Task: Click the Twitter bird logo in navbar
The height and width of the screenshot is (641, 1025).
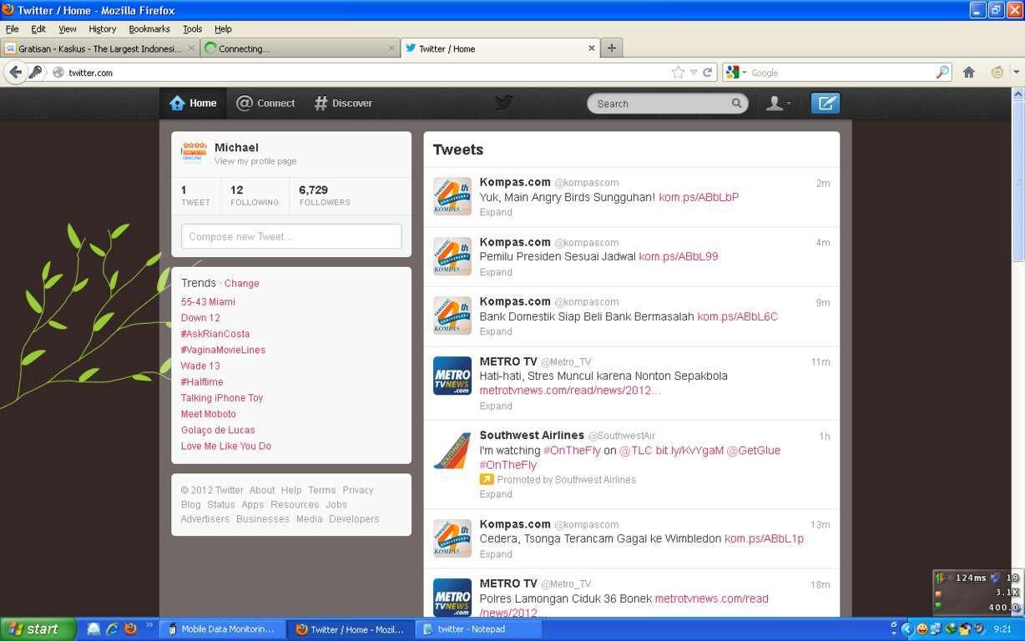Action: [503, 103]
